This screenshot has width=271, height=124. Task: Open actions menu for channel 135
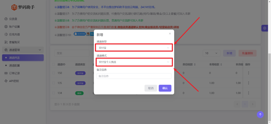pyautogui.click(x=249, y=83)
